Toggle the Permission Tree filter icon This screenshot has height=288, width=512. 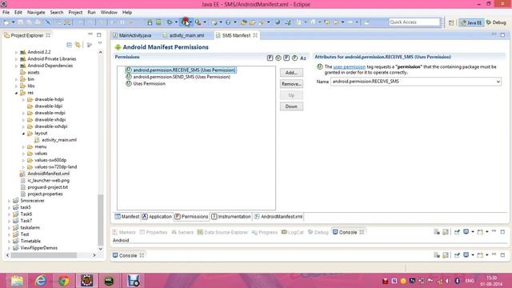[x=294, y=58]
